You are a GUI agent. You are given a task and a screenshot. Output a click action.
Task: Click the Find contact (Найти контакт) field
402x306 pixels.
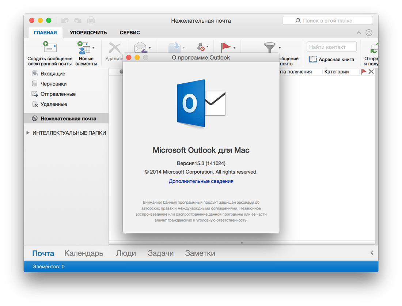(x=331, y=47)
